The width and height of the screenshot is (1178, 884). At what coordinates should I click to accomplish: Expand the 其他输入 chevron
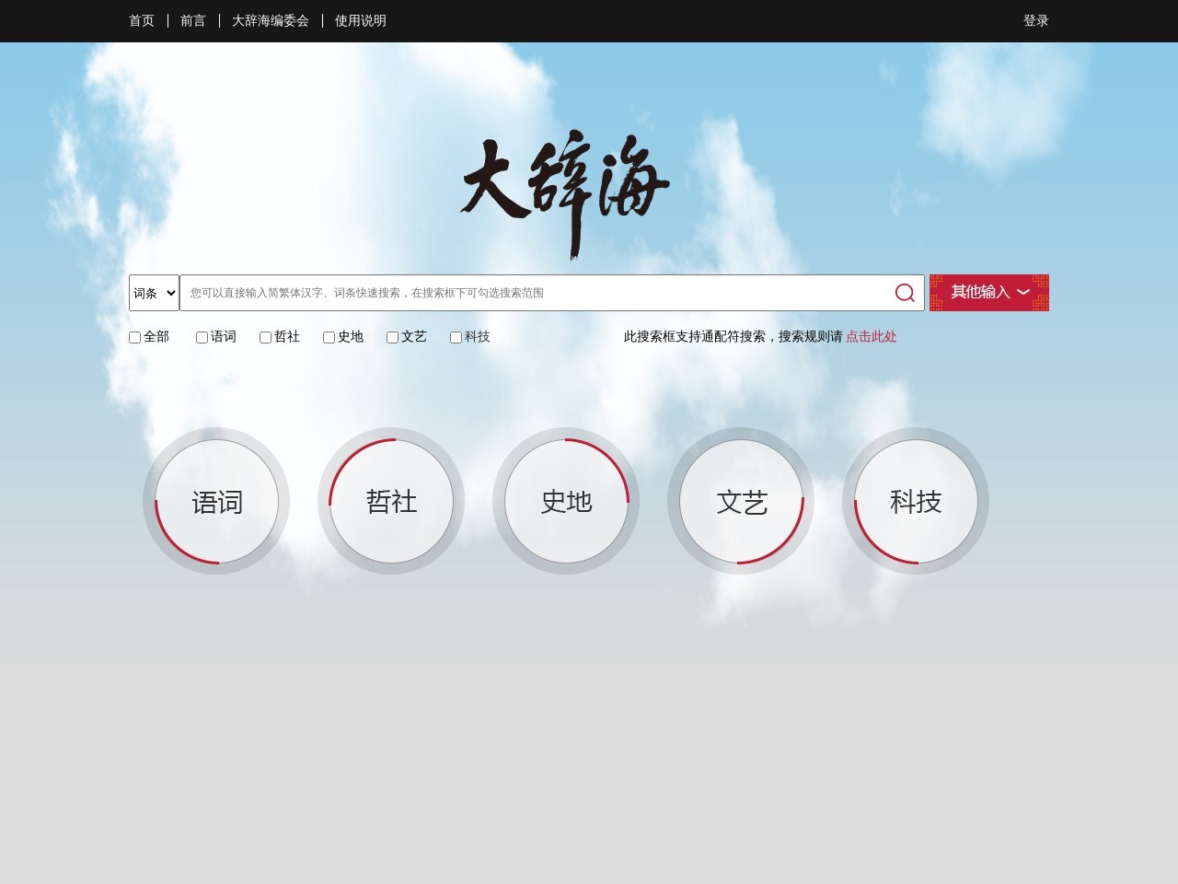(1024, 293)
